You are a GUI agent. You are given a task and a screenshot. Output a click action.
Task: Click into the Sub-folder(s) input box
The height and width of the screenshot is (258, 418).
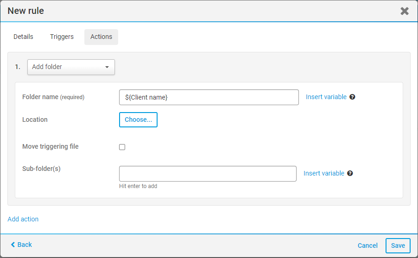click(208, 174)
